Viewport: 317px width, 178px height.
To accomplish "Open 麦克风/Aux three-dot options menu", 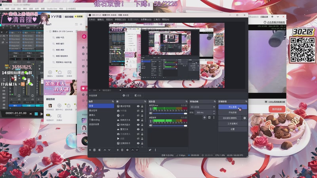I will coord(151,109).
